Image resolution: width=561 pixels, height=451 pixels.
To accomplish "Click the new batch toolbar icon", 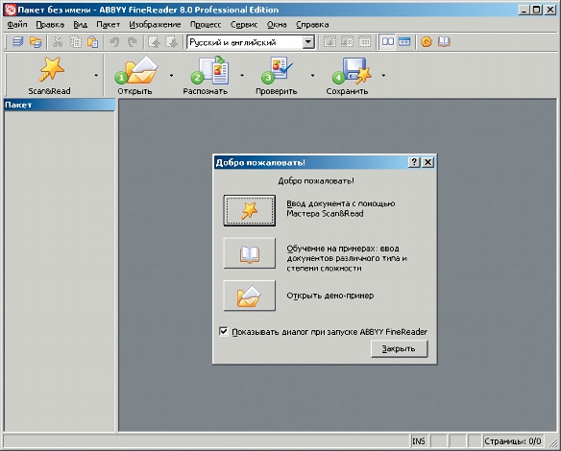I will (x=18, y=42).
